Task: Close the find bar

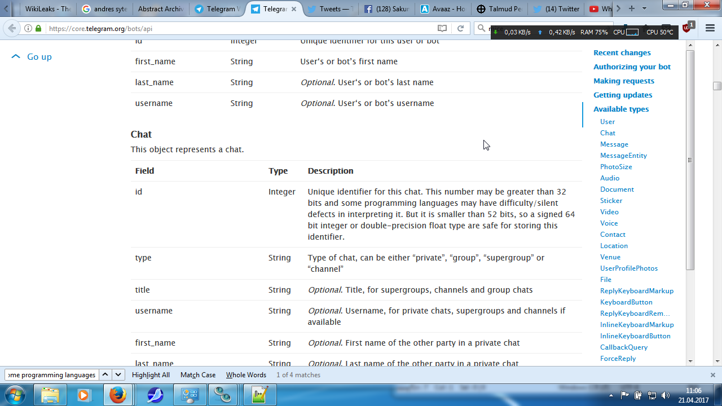Action: (713, 375)
